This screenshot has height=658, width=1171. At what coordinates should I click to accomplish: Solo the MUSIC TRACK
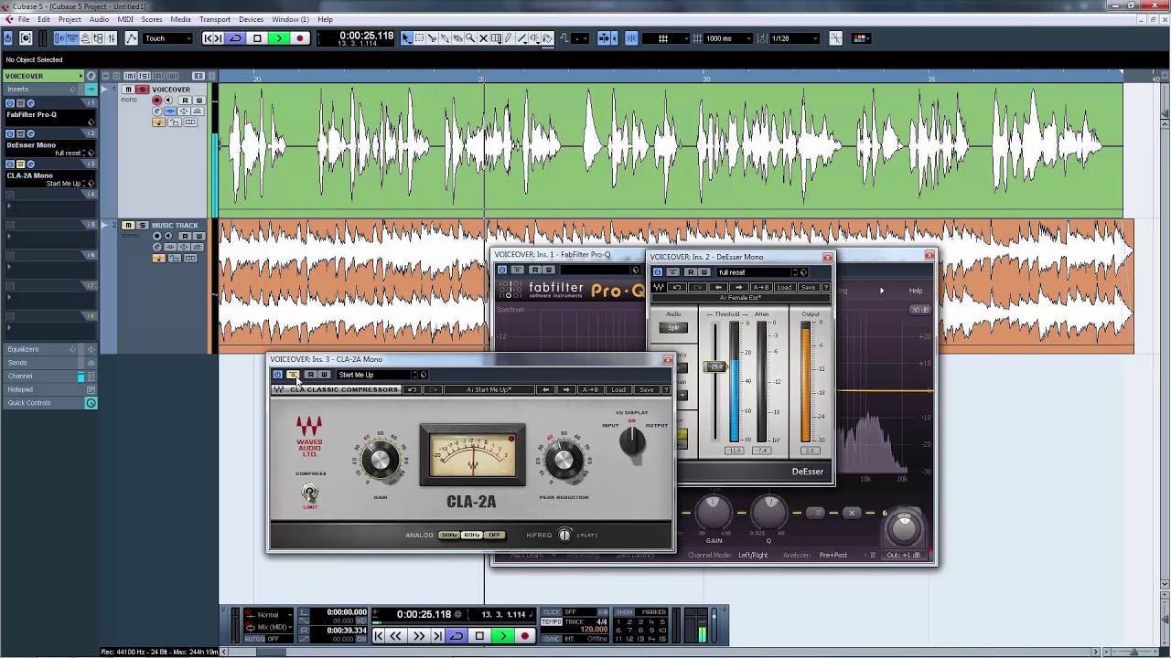coord(141,225)
